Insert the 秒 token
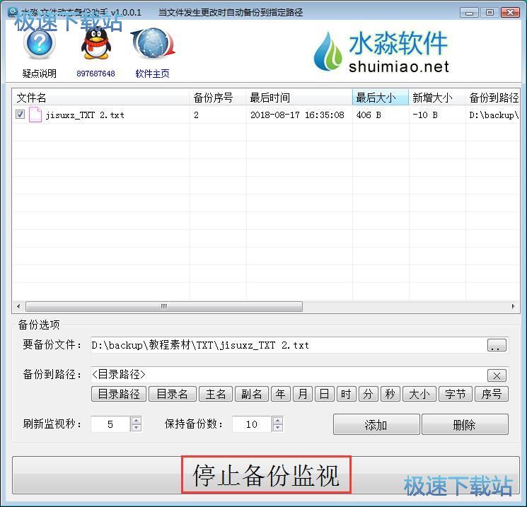The image size is (527, 507). click(390, 394)
